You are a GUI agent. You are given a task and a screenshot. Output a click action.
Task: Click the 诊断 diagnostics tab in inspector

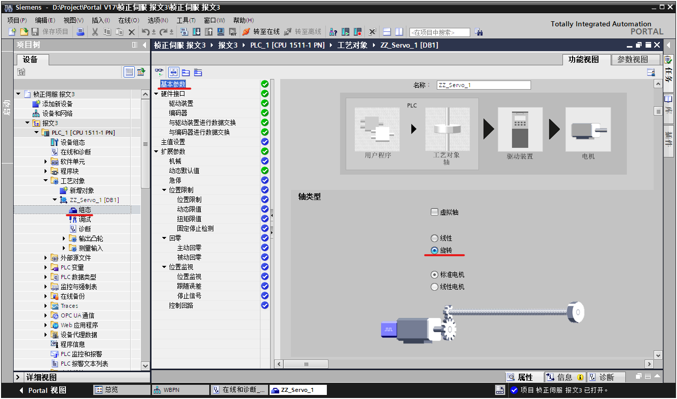606,377
